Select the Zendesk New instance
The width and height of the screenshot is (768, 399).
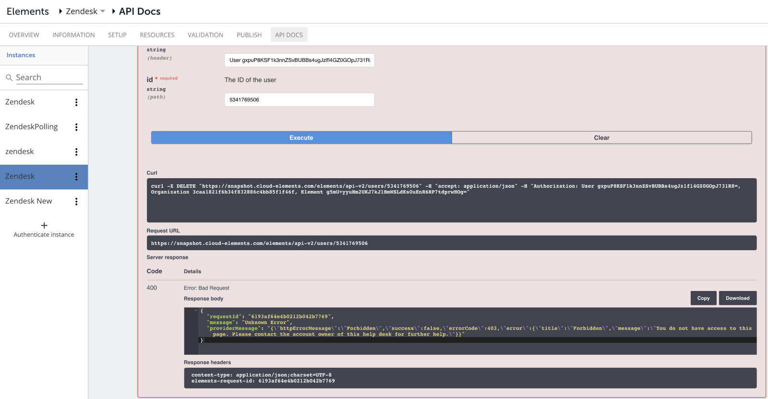tap(29, 201)
